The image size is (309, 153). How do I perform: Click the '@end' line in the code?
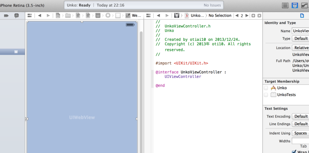160,86
